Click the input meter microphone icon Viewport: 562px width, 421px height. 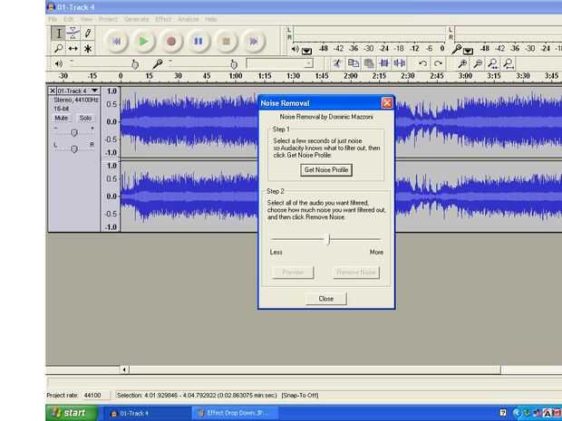pyautogui.click(x=456, y=49)
